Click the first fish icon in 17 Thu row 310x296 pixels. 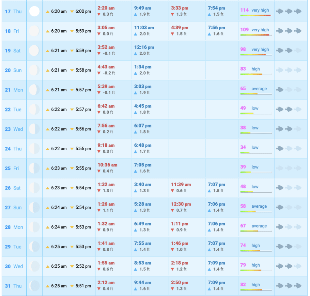click(280, 11)
